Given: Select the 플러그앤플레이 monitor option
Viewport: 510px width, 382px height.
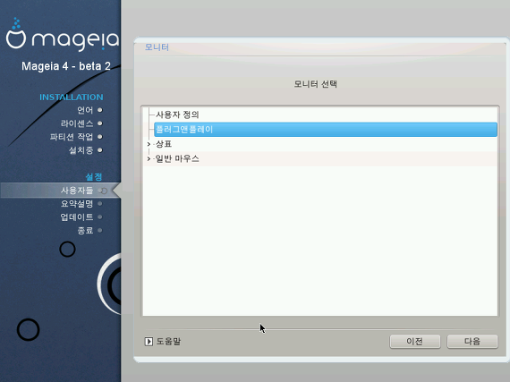Looking at the screenshot, I should tap(326, 130).
